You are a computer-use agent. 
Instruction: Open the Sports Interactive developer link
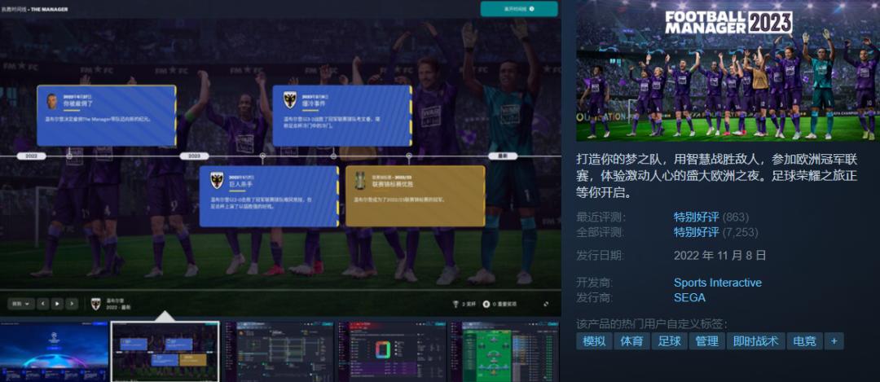[x=718, y=283]
